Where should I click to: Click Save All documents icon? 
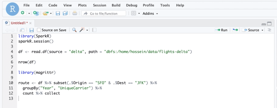65,13
